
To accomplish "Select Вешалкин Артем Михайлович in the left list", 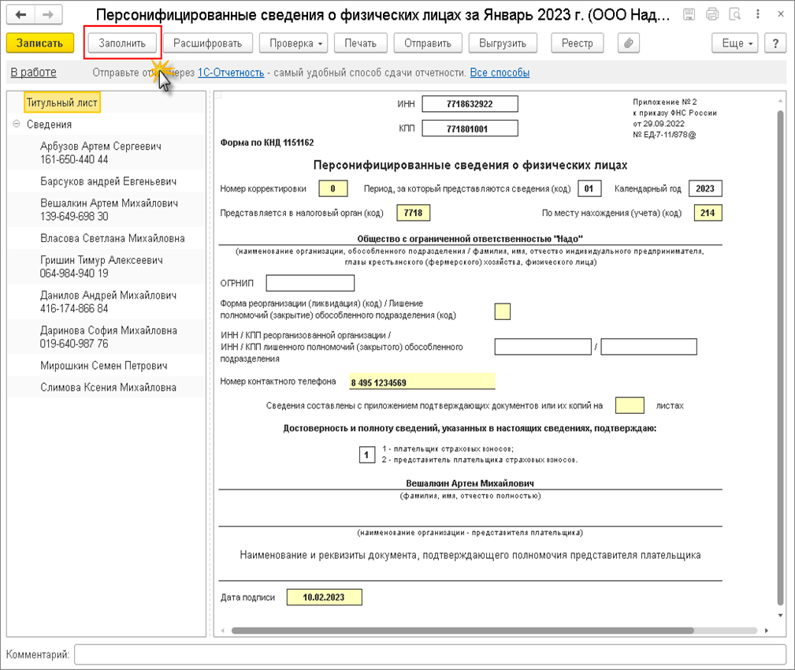I will point(106,210).
